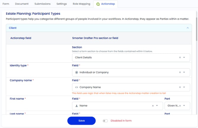The height and width of the screenshot is (128, 198).
Task: Click the Disabled in form label
Action: point(121,121)
